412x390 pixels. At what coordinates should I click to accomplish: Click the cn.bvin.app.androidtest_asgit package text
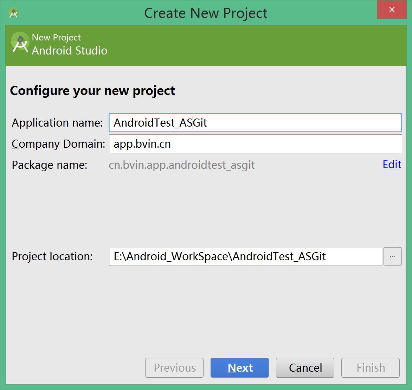[x=182, y=165]
